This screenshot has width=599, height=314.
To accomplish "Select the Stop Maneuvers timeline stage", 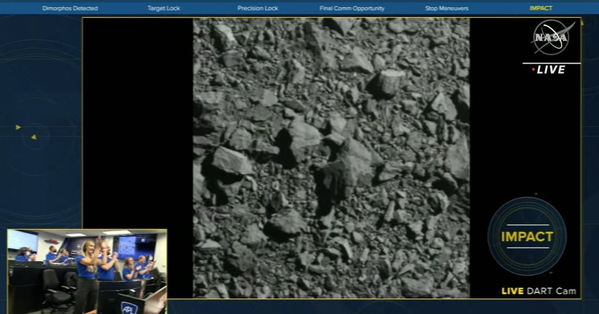I will pyautogui.click(x=446, y=8).
